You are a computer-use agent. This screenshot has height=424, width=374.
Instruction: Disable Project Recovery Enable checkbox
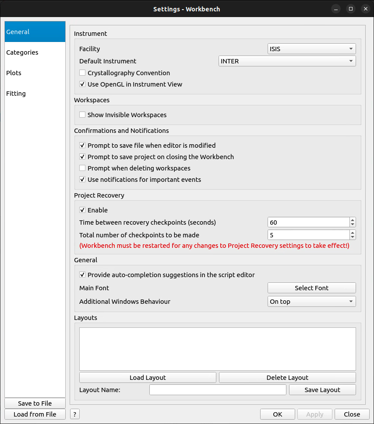pos(82,210)
